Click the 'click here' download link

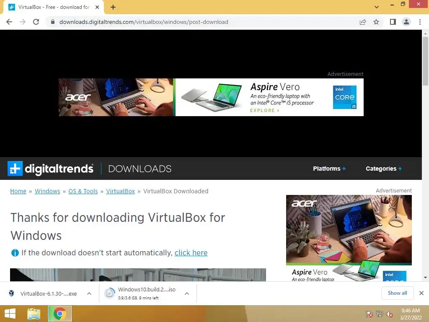(191, 253)
